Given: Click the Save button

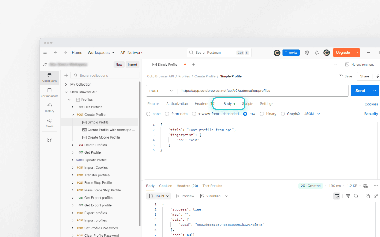Looking at the screenshot, I should click(x=345, y=76).
